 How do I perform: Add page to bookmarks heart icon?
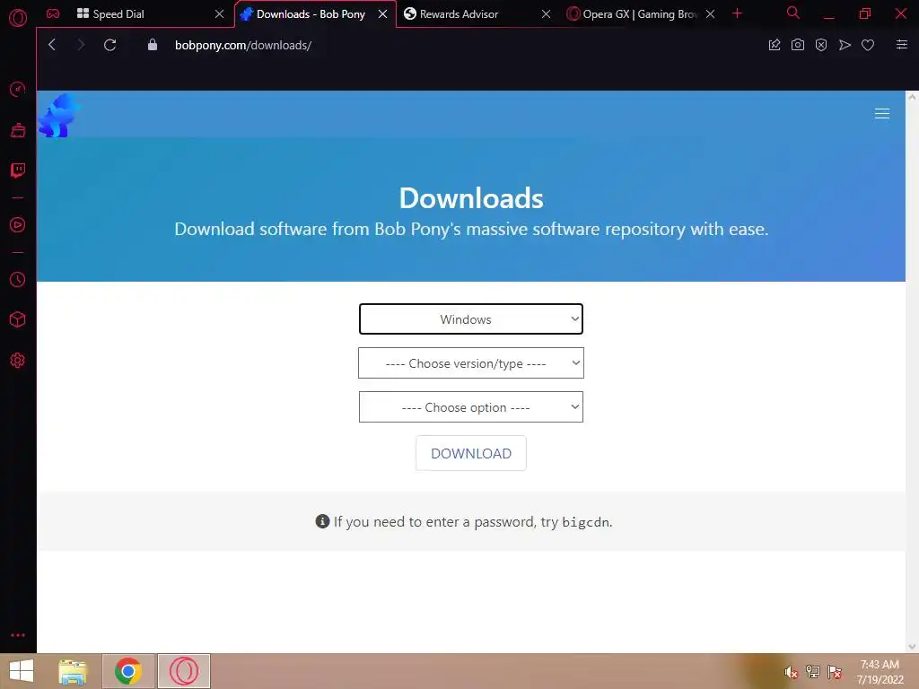[868, 45]
